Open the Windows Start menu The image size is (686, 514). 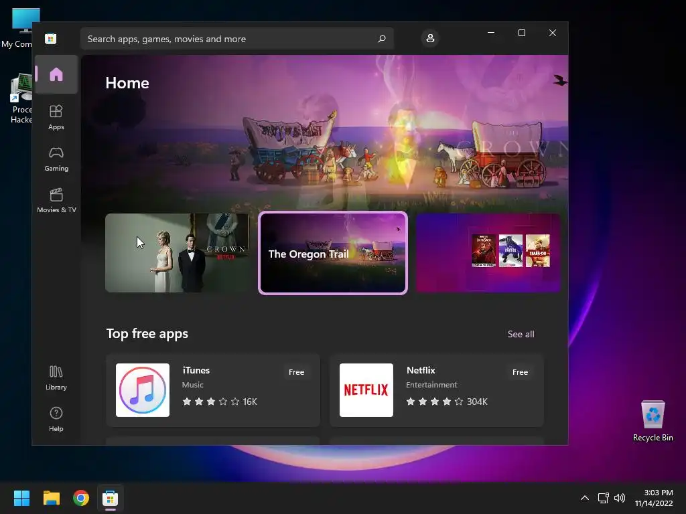21,498
